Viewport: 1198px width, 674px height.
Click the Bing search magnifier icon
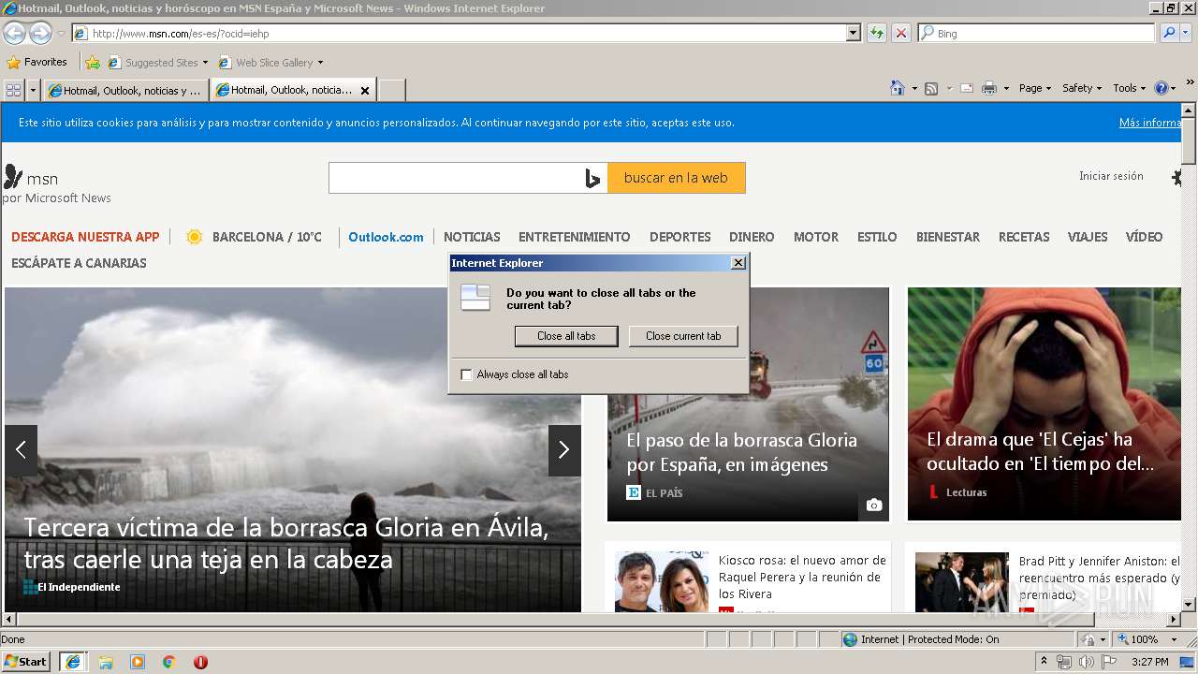[1169, 33]
